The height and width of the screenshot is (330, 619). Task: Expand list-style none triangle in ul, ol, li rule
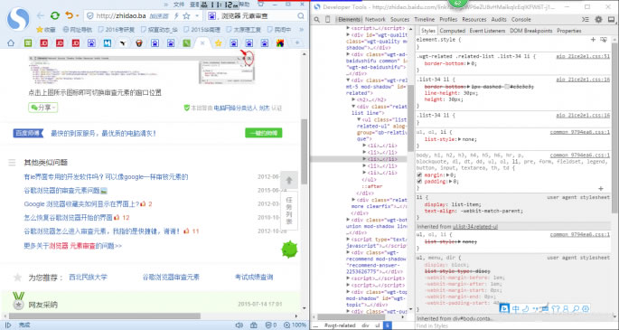tap(459, 139)
